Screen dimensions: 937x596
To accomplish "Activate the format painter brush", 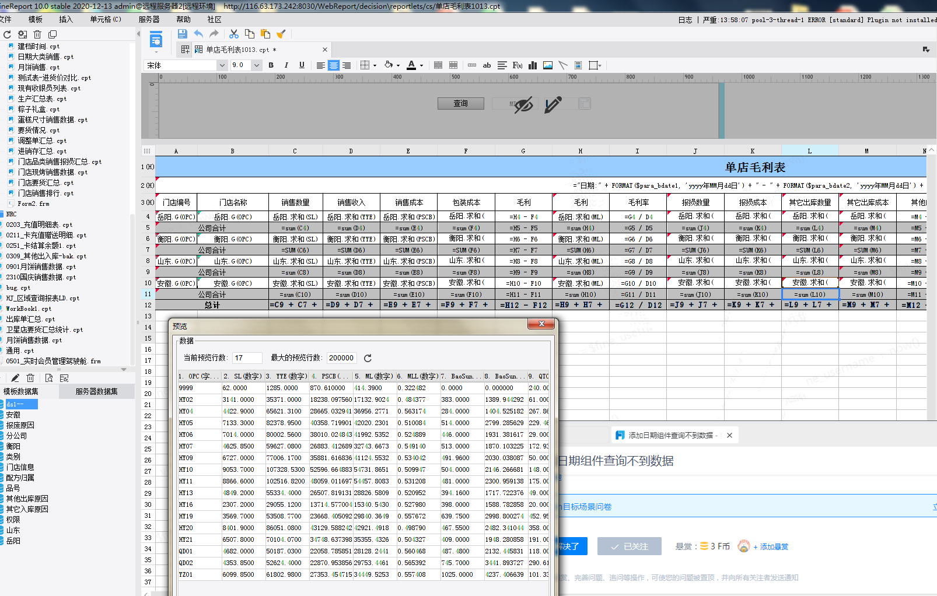I will click(281, 34).
